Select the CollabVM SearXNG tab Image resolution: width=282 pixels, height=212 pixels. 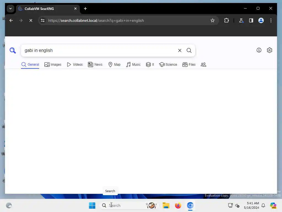click(x=48, y=9)
